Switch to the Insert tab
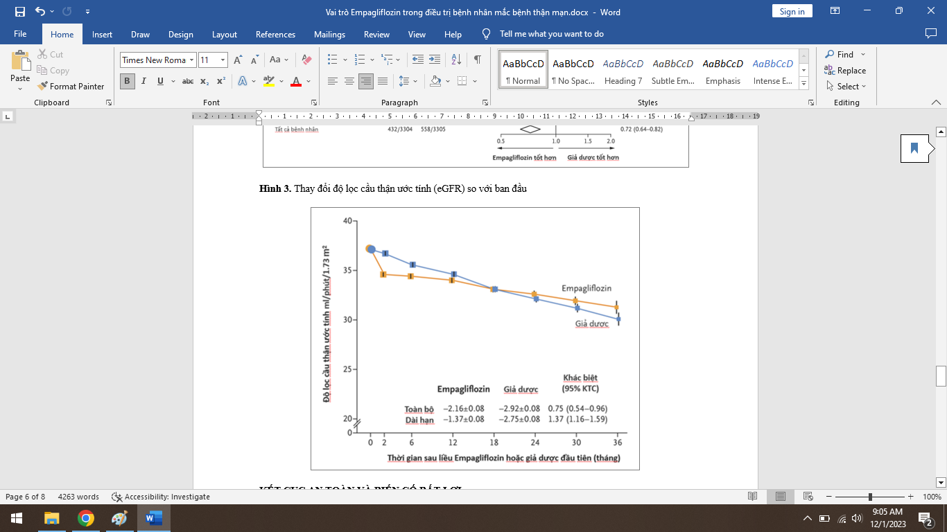947x532 pixels. click(102, 34)
